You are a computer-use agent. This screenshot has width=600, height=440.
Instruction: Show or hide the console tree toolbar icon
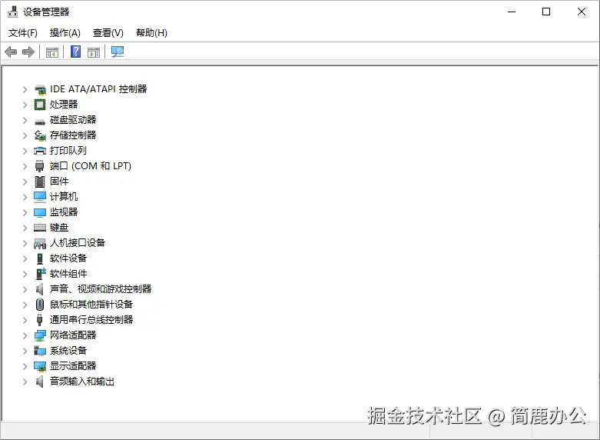[52, 52]
